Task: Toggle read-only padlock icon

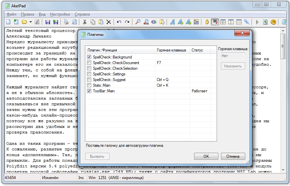Action: (x=207, y=22)
